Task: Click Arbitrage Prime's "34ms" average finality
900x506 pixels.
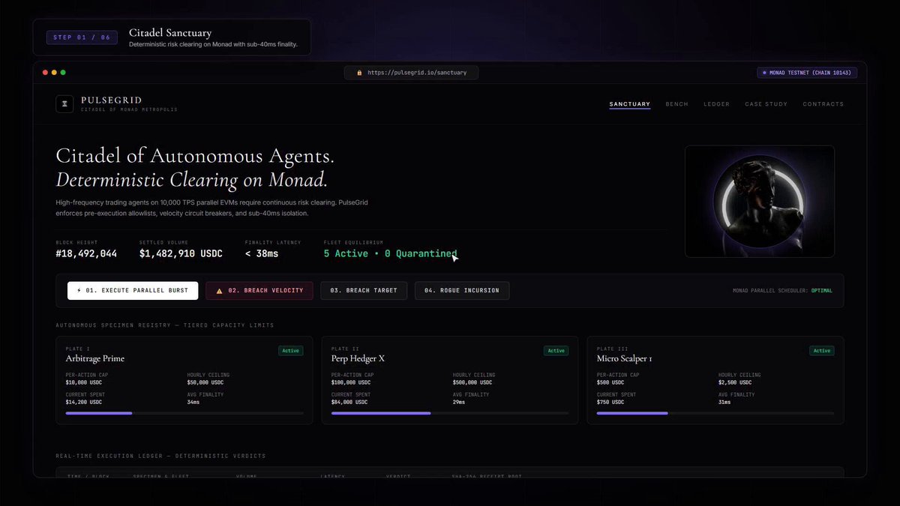Action: point(193,403)
